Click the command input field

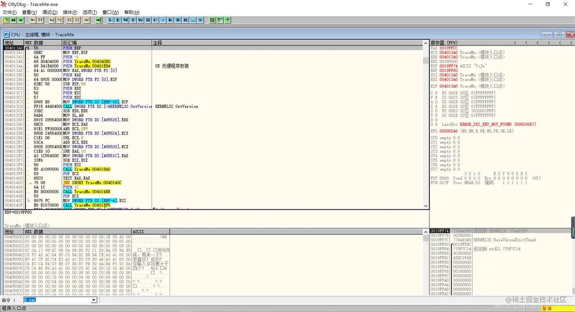point(57,300)
